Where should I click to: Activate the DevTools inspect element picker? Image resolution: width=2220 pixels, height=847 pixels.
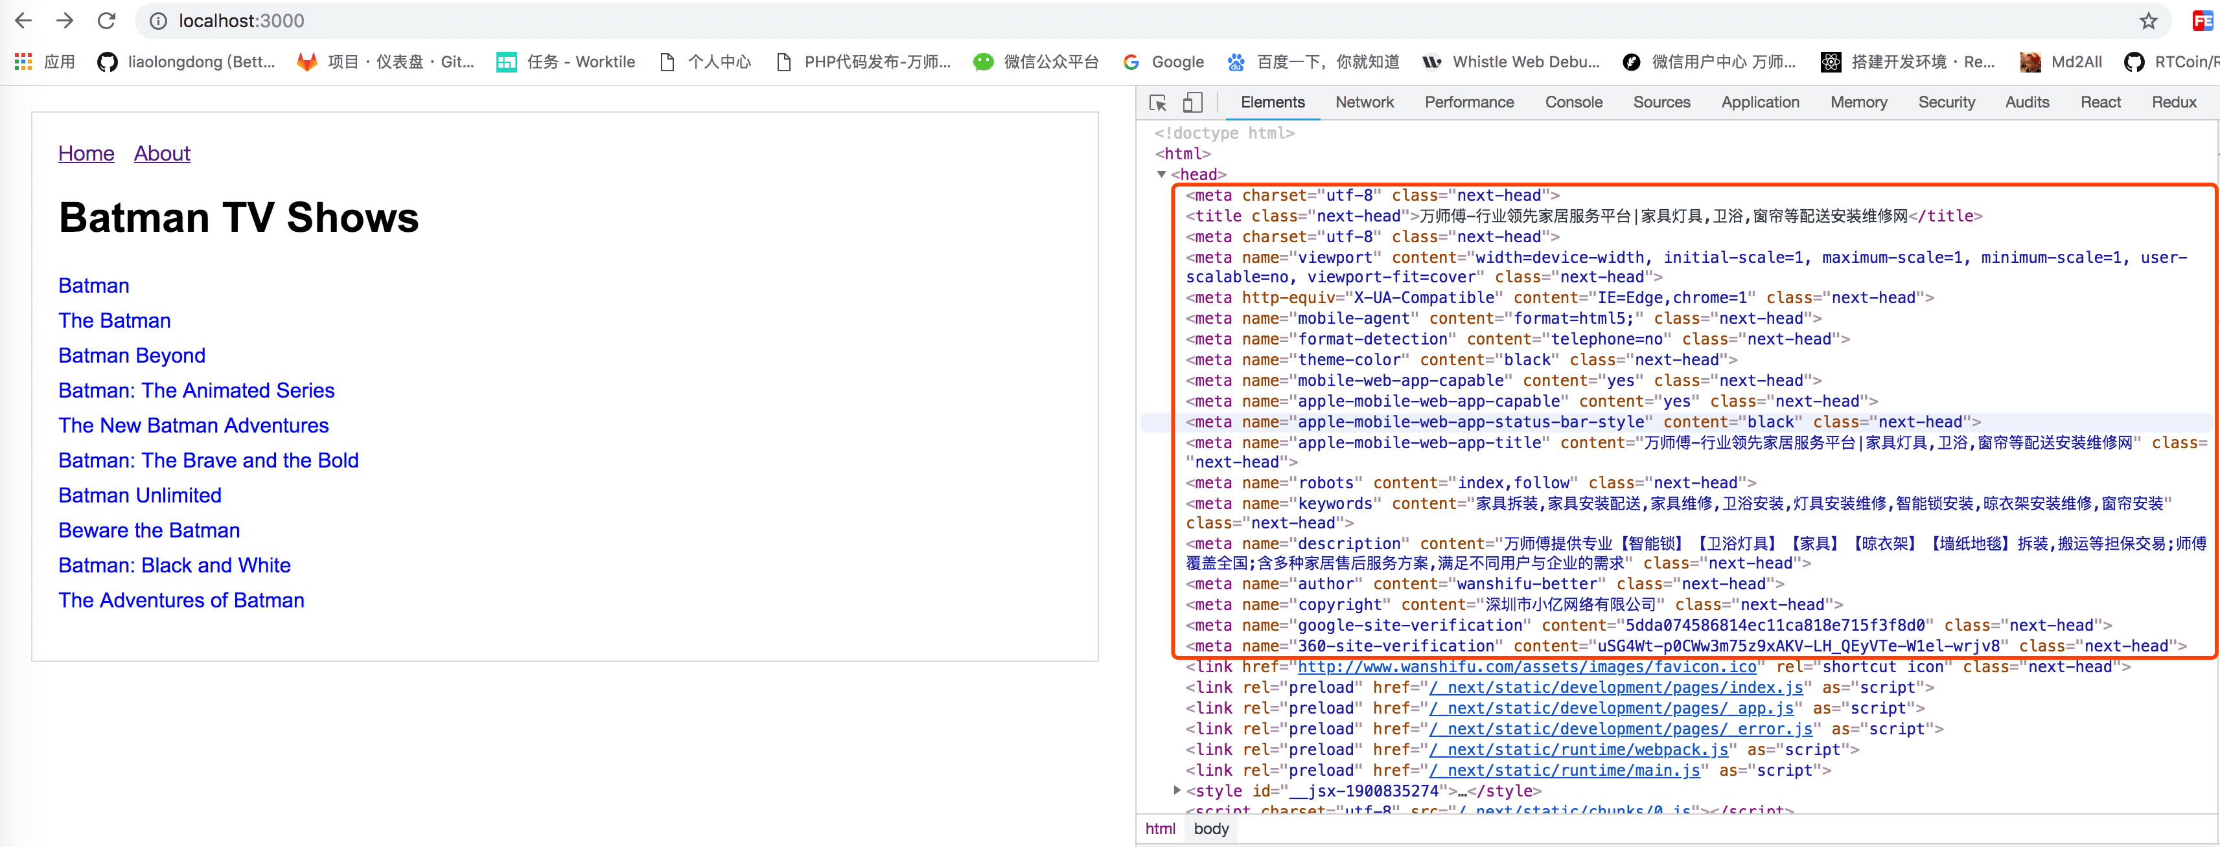click(x=1158, y=102)
